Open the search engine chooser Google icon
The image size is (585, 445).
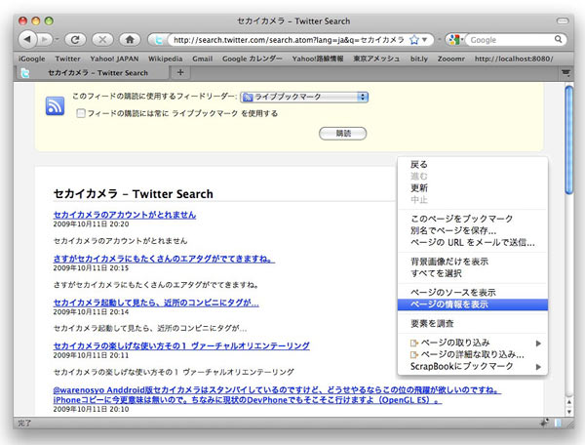[x=454, y=40]
